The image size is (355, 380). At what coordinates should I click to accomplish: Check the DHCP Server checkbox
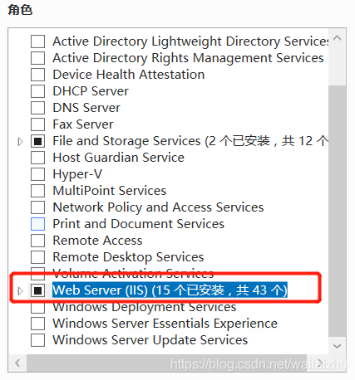(37, 91)
